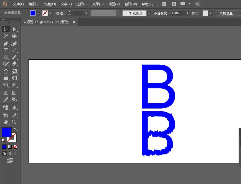Open the 文件(F) menu
Image resolution: width=241 pixels, height=184 pixels.
pyautogui.click(x=18, y=4)
